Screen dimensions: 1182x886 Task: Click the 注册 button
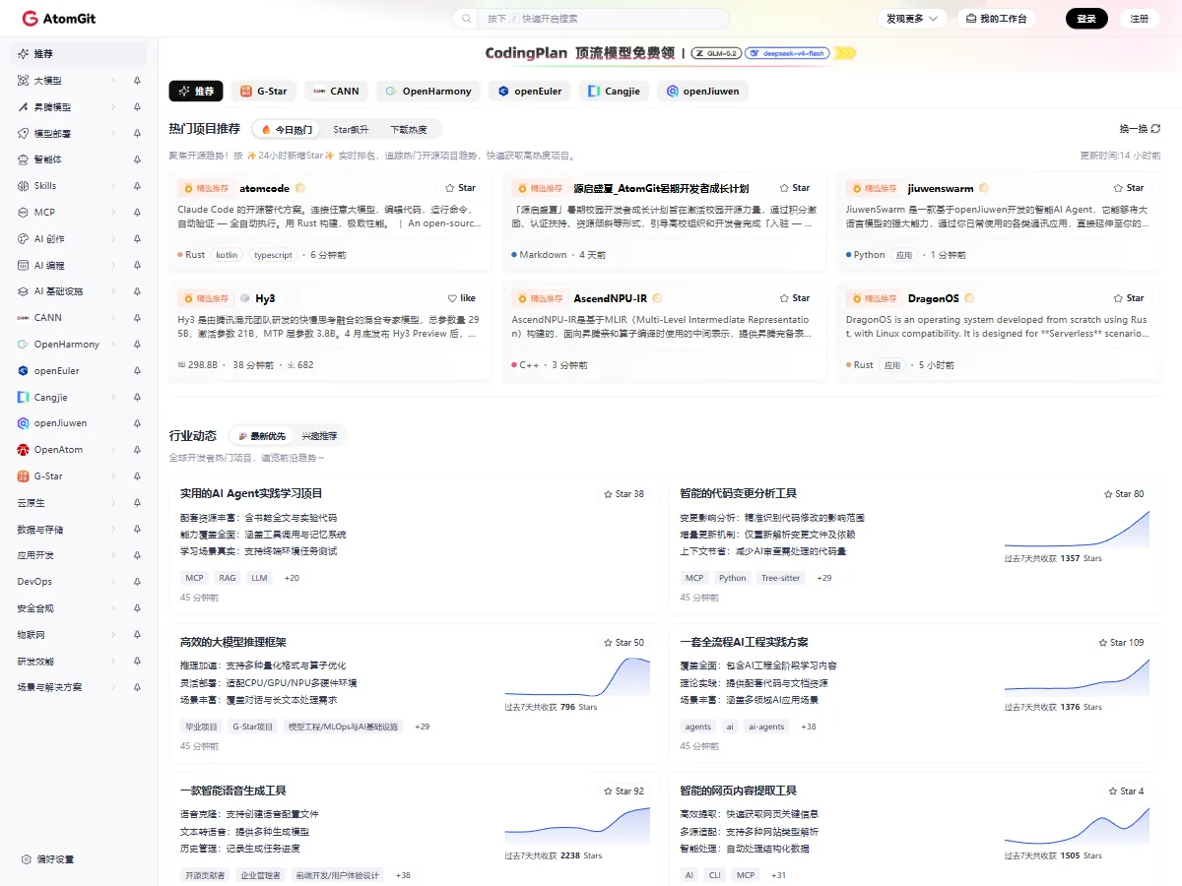coord(1140,19)
